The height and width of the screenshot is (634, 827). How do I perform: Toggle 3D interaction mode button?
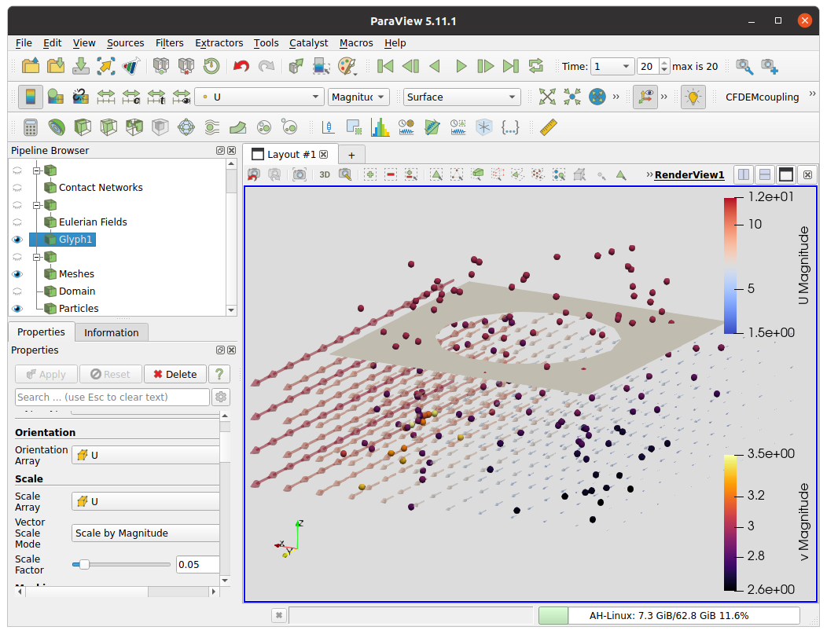pos(325,174)
